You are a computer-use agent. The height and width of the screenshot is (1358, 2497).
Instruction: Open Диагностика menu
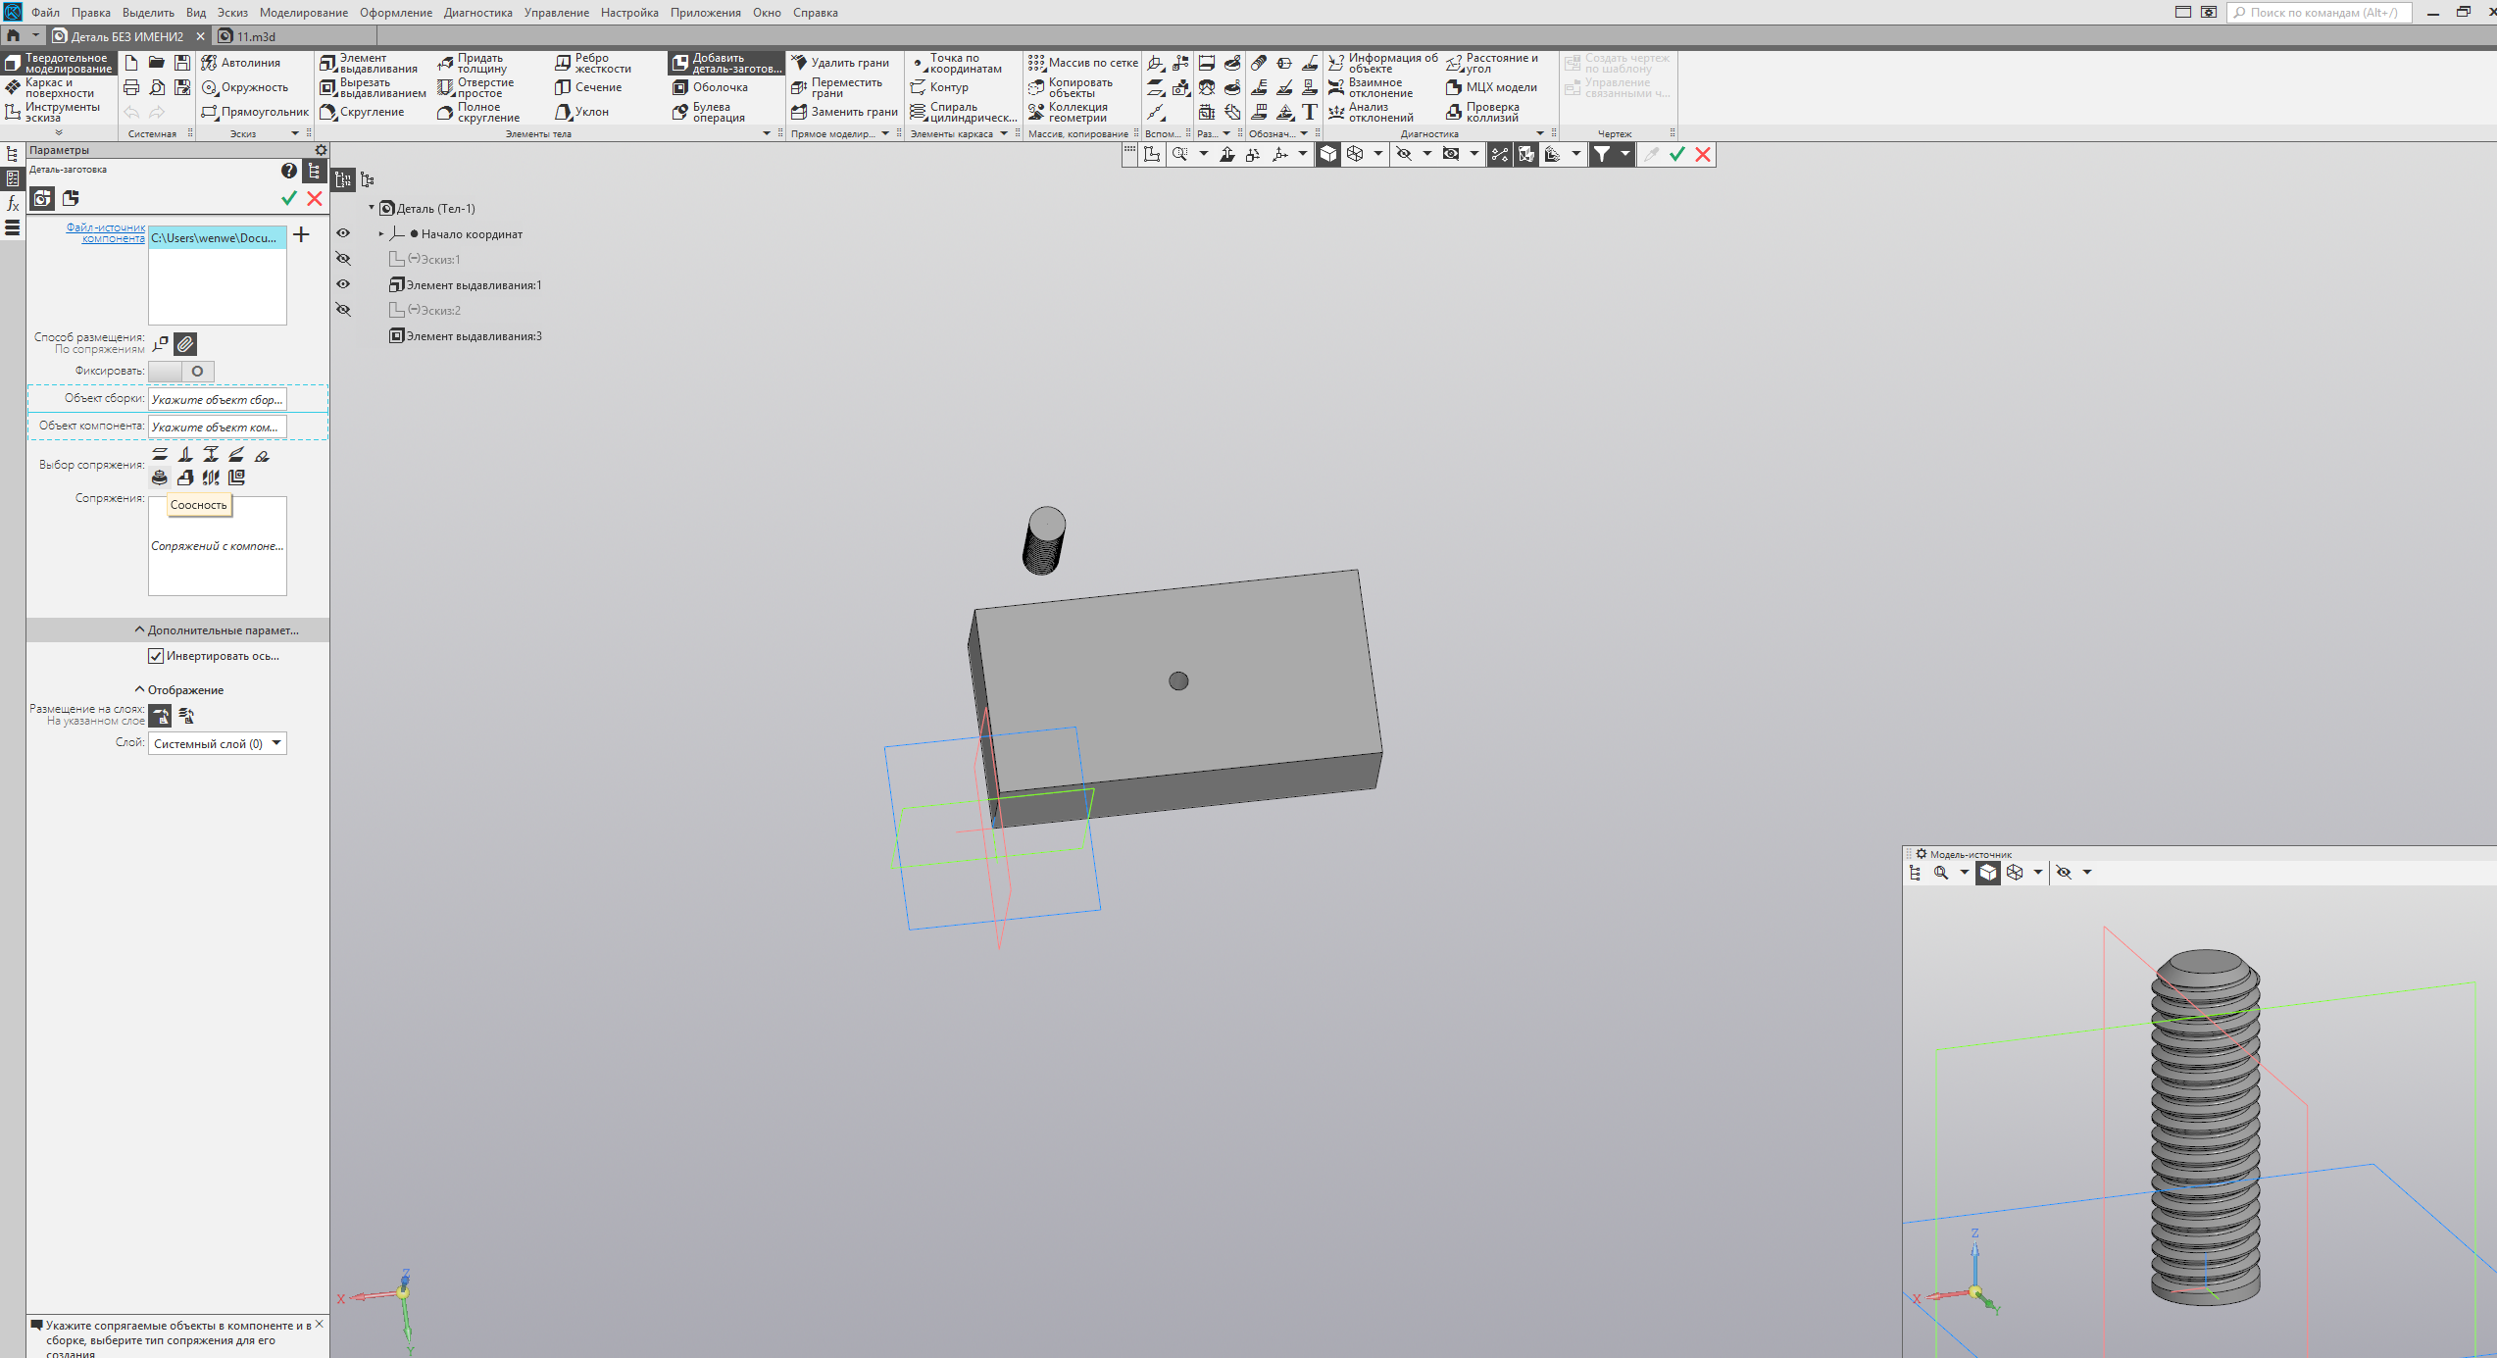tap(477, 13)
